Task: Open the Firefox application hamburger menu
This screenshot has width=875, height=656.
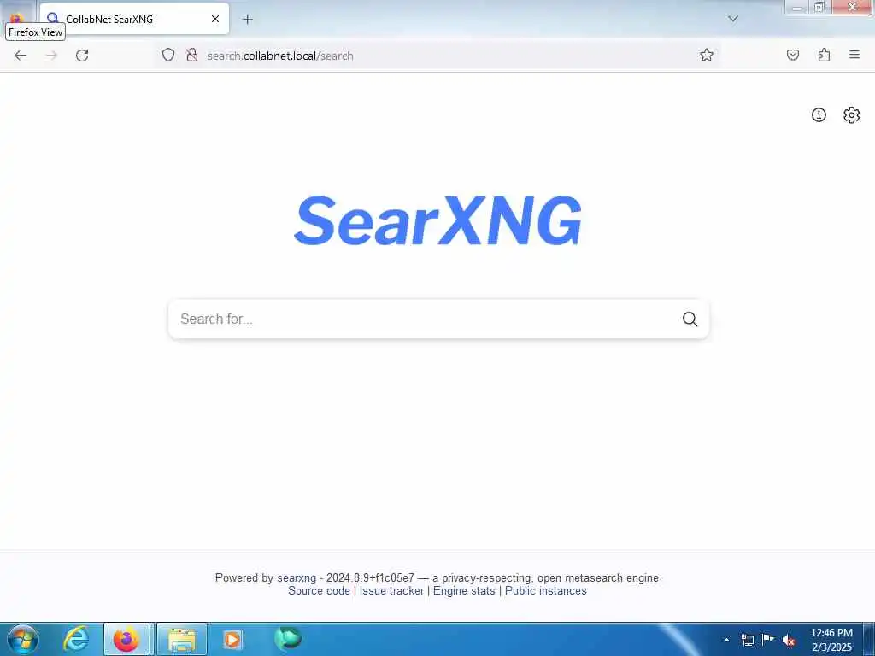Action: tap(854, 55)
